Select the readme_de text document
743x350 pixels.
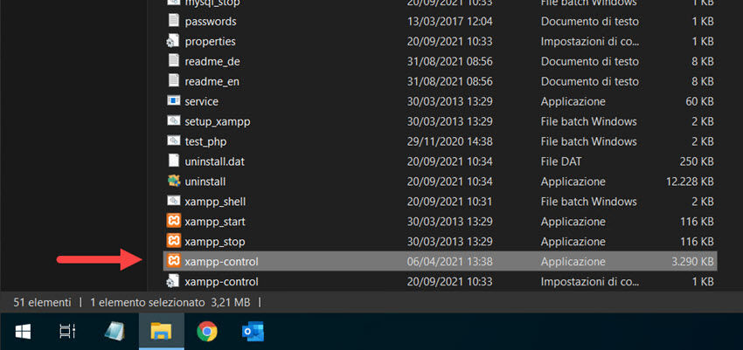tap(212, 61)
